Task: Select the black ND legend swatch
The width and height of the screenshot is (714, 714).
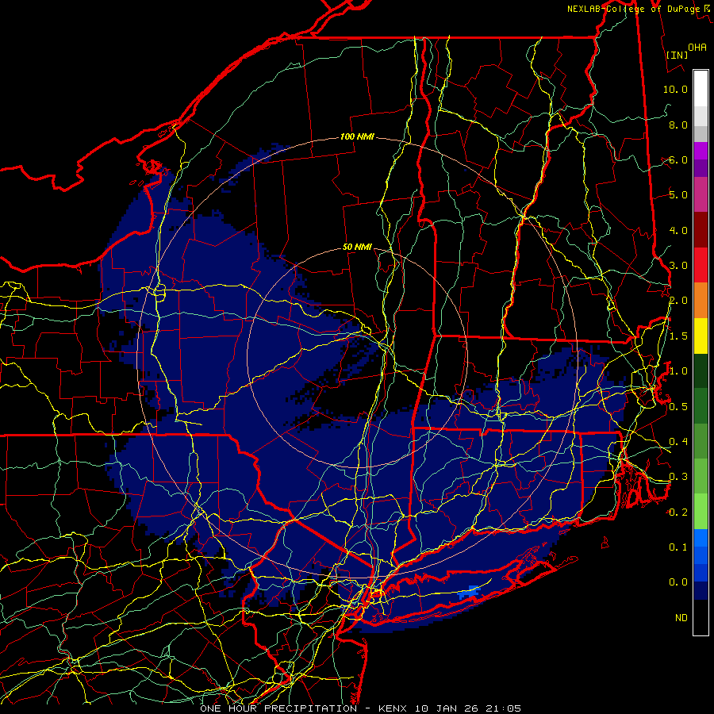Action: point(701,617)
